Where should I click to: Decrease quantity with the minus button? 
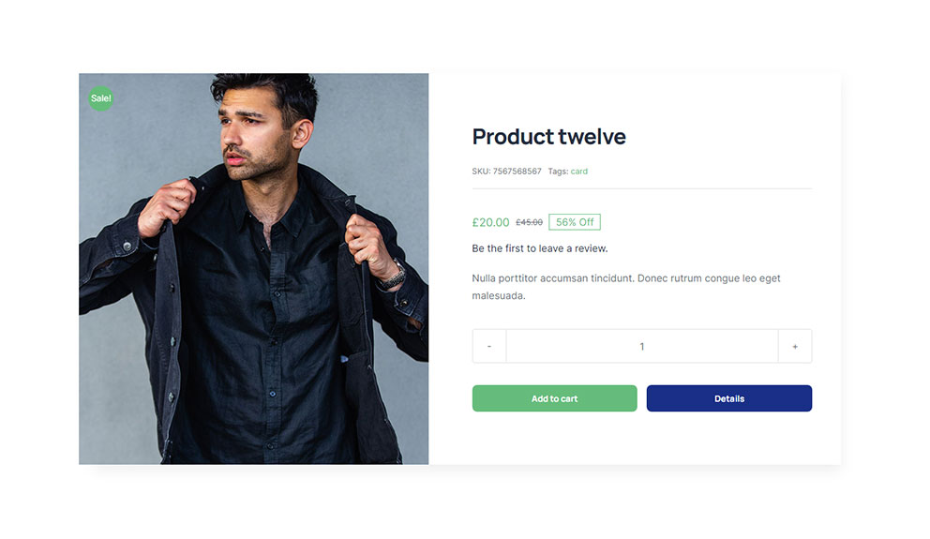pos(489,347)
